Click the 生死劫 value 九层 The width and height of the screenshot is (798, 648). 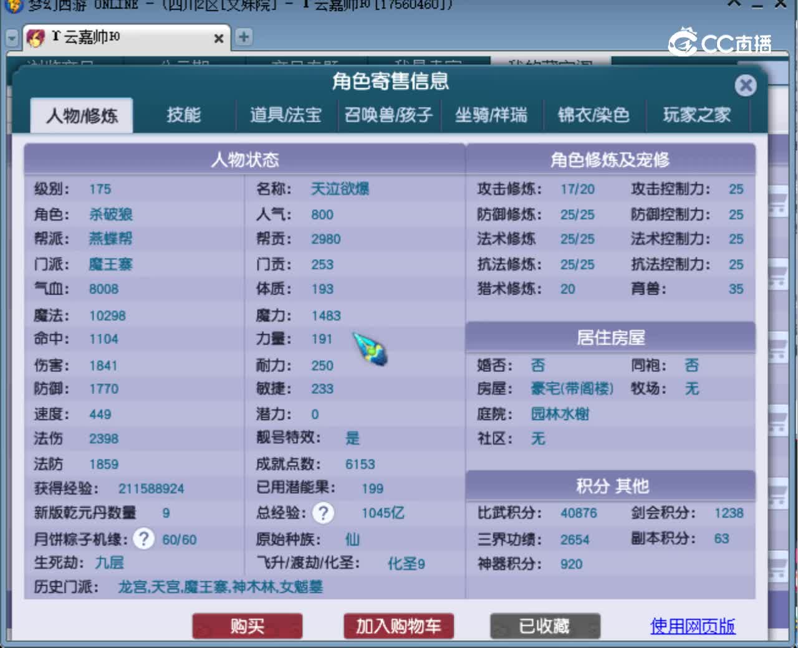(110, 563)
